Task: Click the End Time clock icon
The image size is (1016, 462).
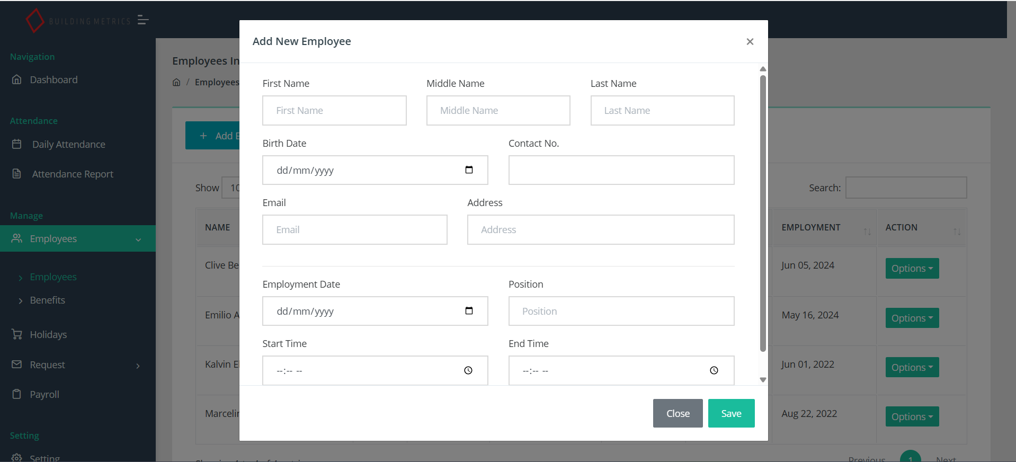Action: click(x=714, y=370)
